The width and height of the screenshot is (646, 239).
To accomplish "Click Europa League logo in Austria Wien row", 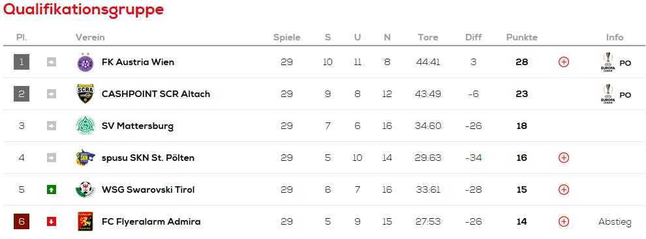I will [608, 62].
